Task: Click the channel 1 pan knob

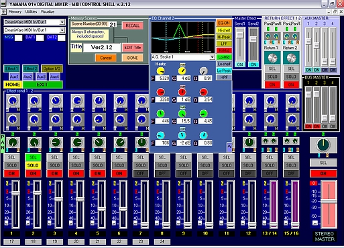Action: click(x=13, y=142)
